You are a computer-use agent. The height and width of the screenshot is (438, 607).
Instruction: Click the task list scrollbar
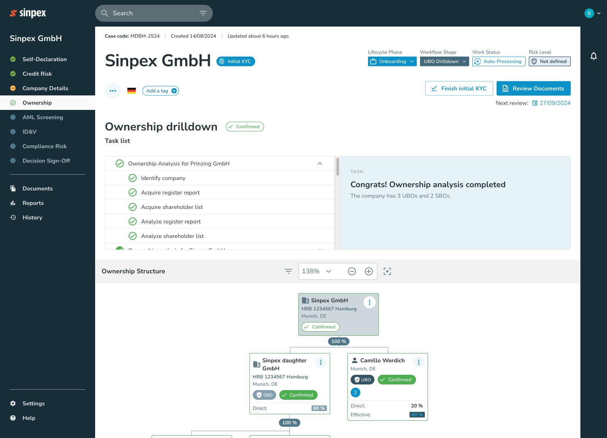(x=338, y=167)
